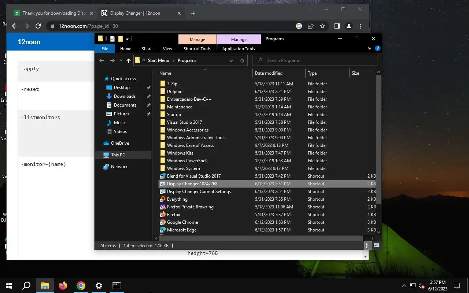Open Customize Quick Access Toolbar dropdown
469x293 pixels.
(128, 39)
